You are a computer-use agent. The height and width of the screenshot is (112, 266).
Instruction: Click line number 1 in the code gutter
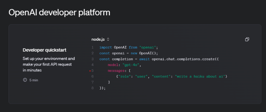tap(93, 47)
